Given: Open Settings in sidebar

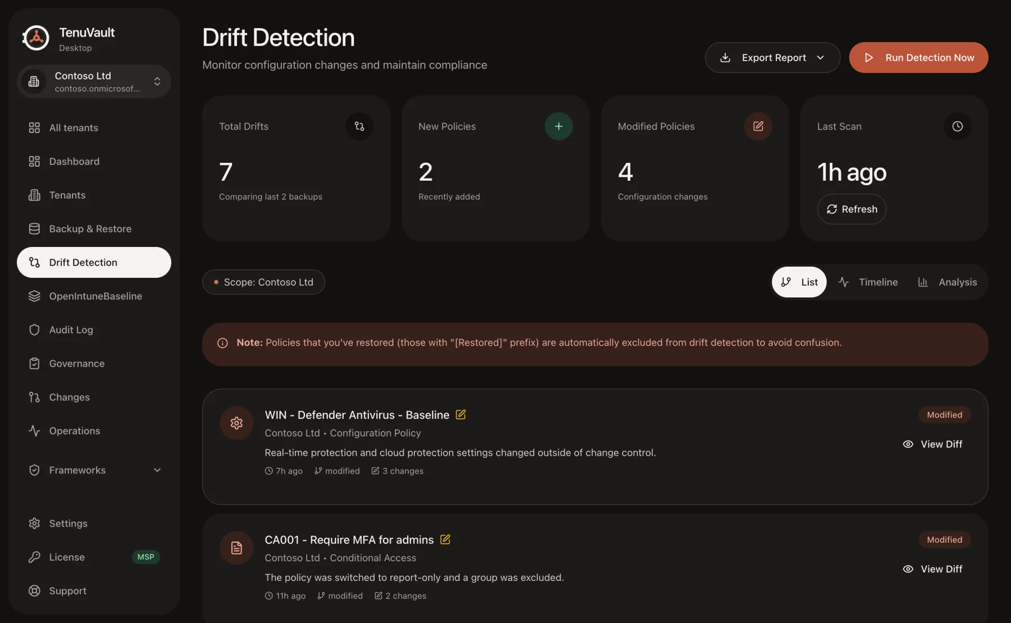Looking at the screenshot, I should 94,523.
